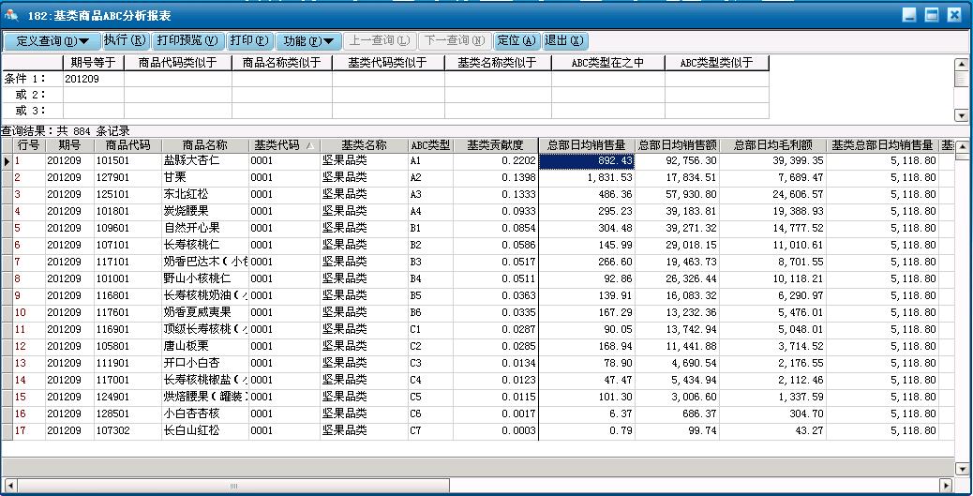Image resolution: width=973 pixels, height=496 pixels.
Task: Click the 打印 (P) print button
Action: [249, 40]
